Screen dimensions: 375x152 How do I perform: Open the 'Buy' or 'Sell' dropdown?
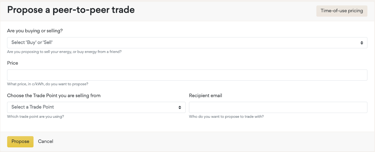point(187,43)
